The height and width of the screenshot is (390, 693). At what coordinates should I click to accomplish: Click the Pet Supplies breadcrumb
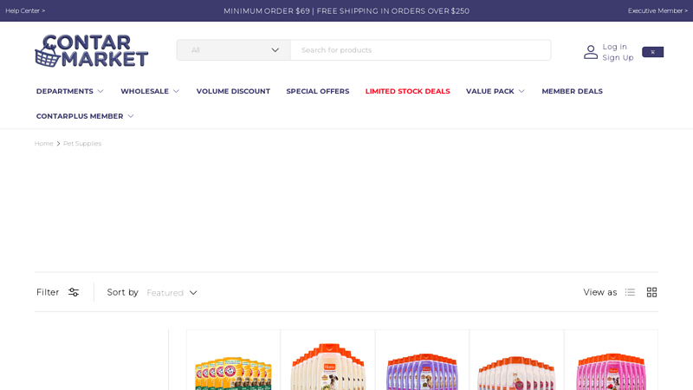[x=82, y=143]
